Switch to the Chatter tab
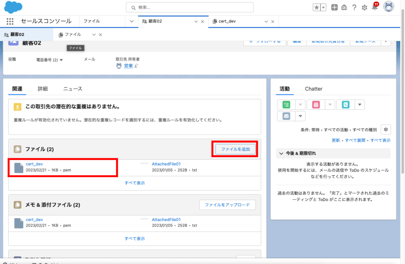The width and height of the screenshot is (405, 264). [x=314, y=89]
